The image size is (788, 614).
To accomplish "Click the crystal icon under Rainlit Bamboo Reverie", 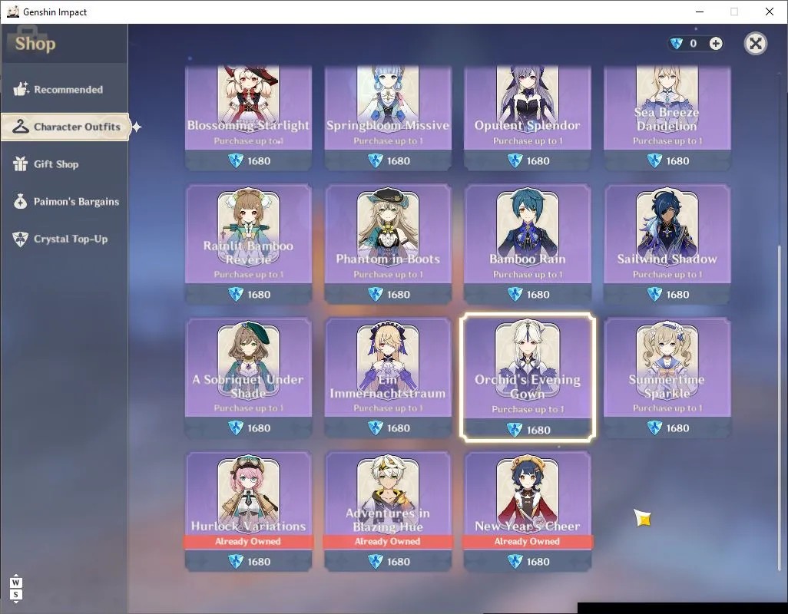I will click(236, 294).
